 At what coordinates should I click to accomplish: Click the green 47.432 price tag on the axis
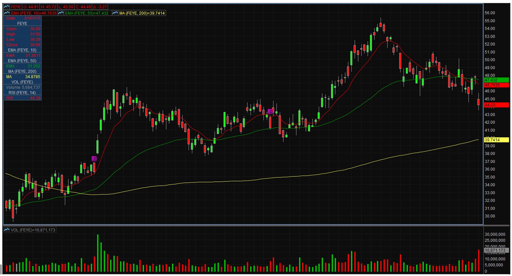(497, 80)
